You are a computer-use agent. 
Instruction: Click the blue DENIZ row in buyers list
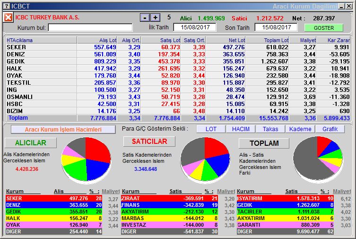click(x=54, y=205)
